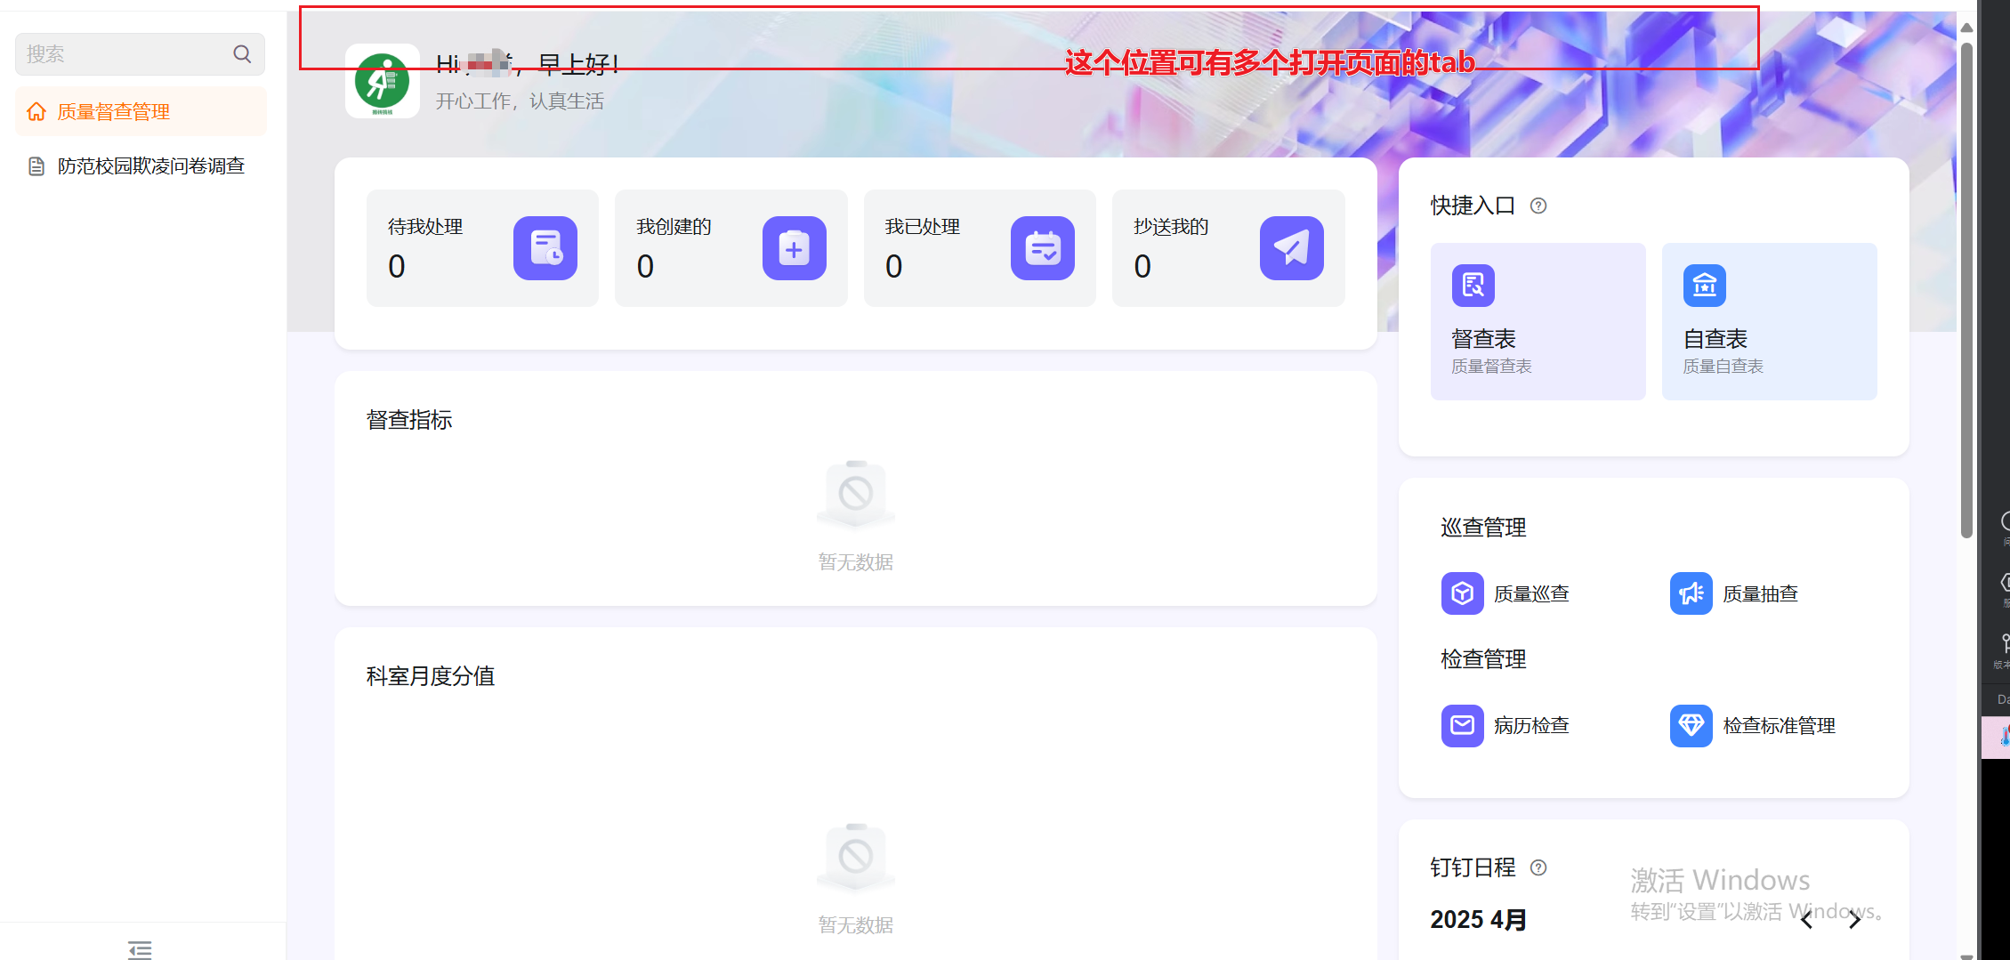Viewport: 2010px width, 960px height.
Task: Click the 质量抽查 megaphone icon
Action: tap(1691, 593)
